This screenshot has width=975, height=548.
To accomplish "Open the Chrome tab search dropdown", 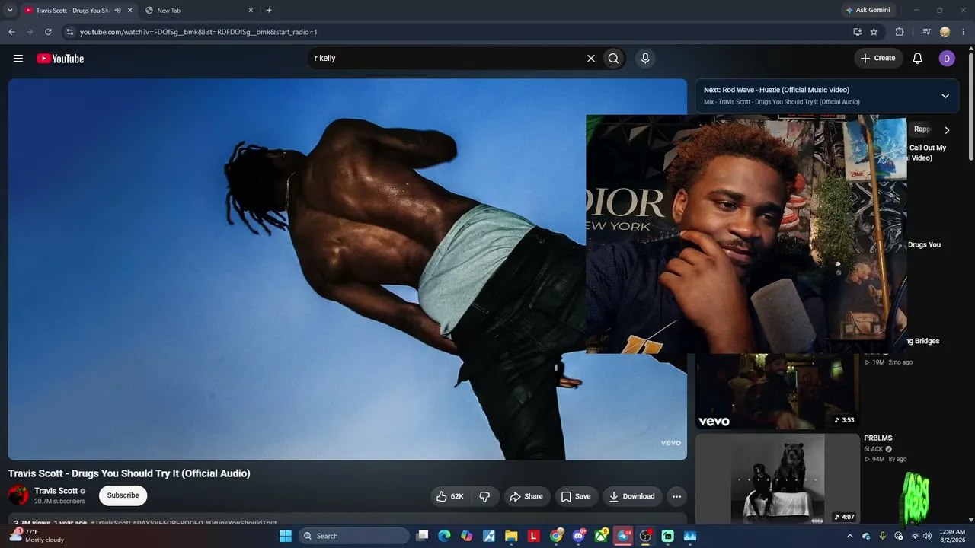I will (x=10, y=11).
